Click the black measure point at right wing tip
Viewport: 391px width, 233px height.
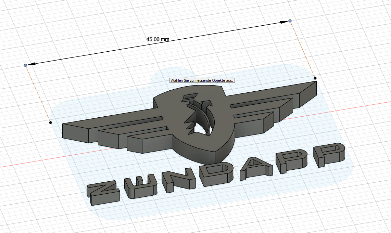[x=315, y=78]
